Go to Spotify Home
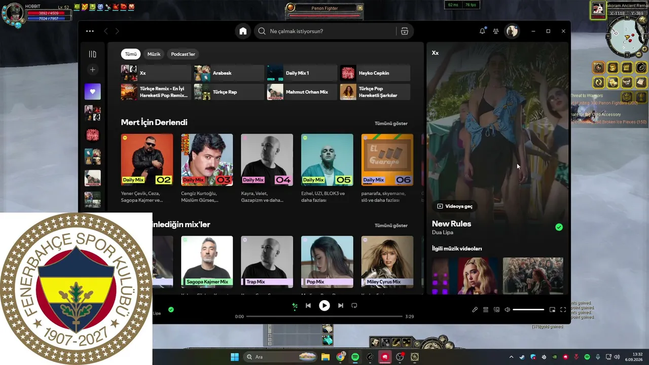 pyautogui.click(x=243, y=31)
